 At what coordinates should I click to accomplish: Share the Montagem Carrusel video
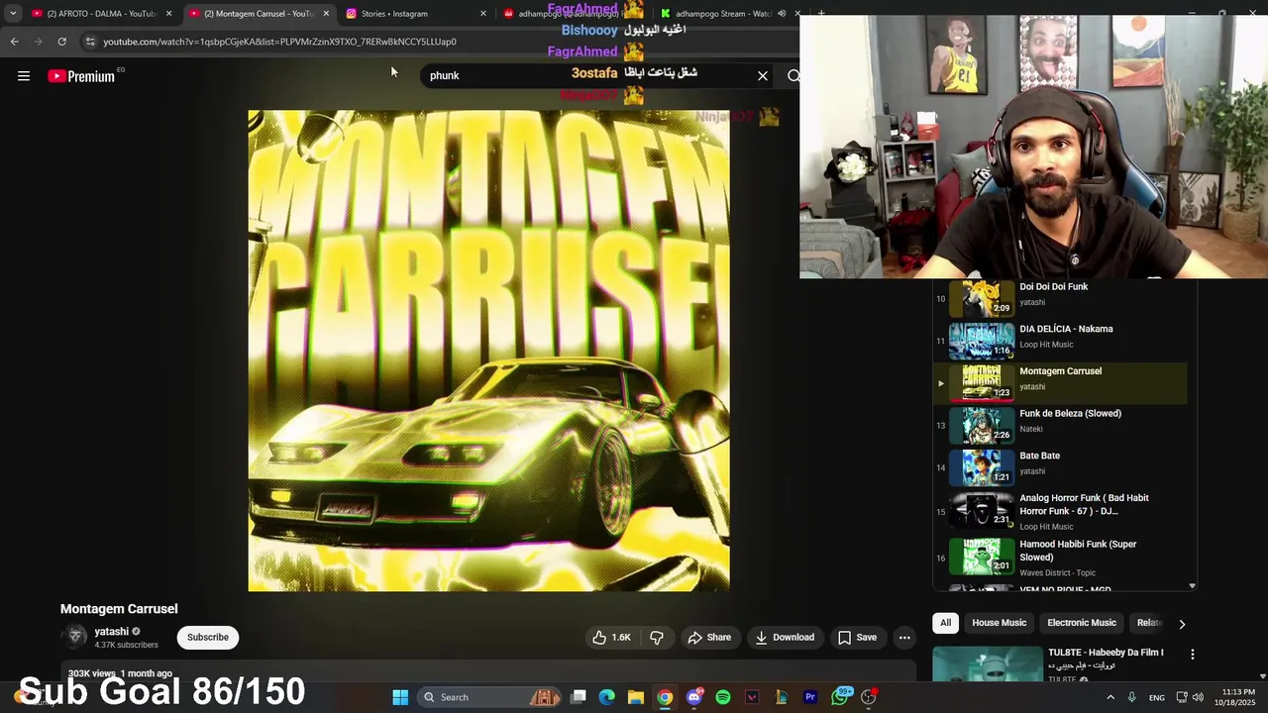(x=709, y=637)
